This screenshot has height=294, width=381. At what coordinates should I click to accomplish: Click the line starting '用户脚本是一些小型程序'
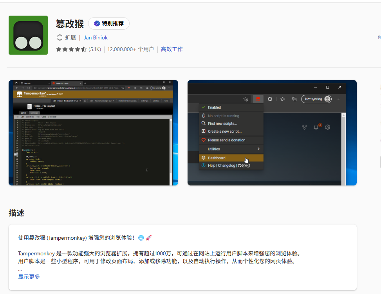157,261
